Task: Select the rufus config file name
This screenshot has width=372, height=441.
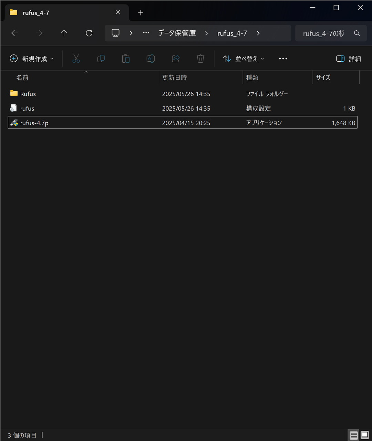Action: [x=27, y=109]
